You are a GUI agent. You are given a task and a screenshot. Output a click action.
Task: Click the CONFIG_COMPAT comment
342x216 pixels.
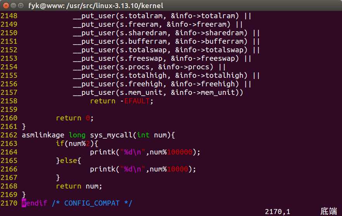click(92, 203)
